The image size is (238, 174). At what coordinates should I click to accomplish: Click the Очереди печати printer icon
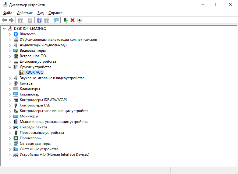16,127
